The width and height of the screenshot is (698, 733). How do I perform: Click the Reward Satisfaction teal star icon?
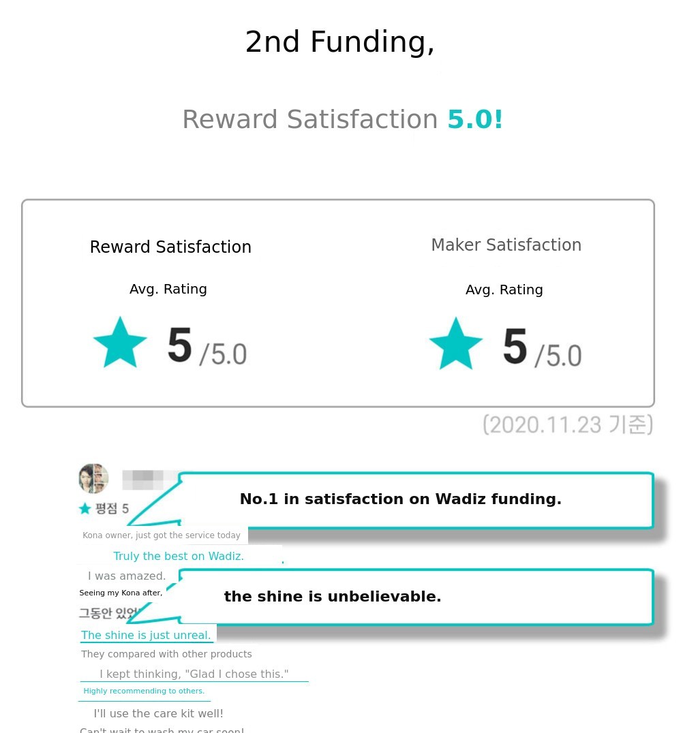[120, 343]
